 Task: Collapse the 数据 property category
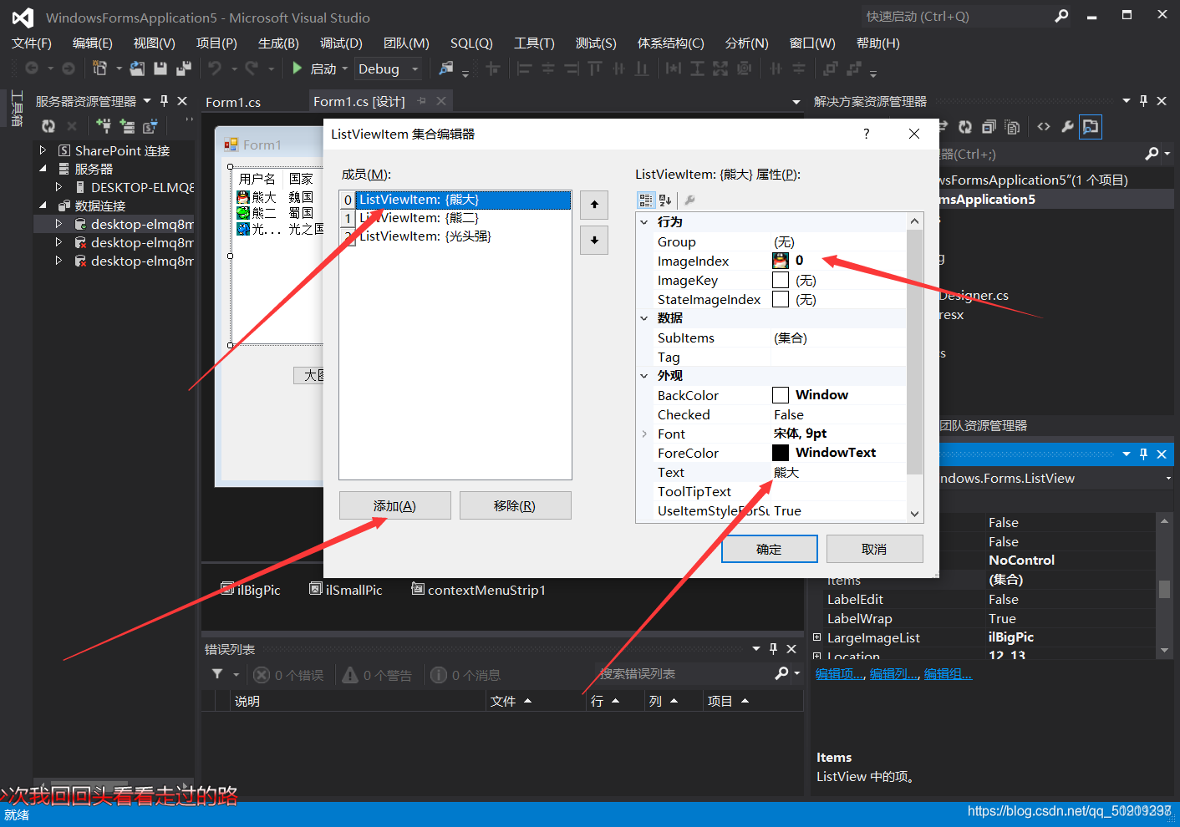pos(644,318)
